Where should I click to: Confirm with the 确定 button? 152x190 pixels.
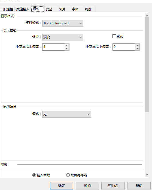(62, 186)
